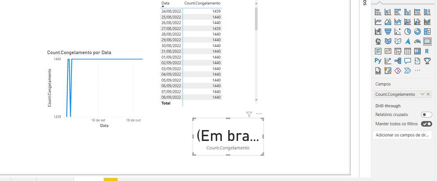
Task: Insert a pie chart visual
Action: (408, 32)
